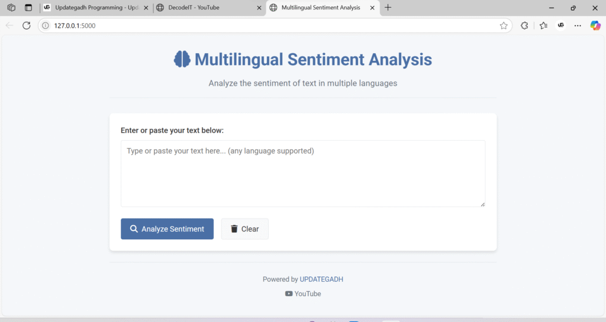Open the YouTube footer link
606x322 pixels.
click(x=303, y=294)
